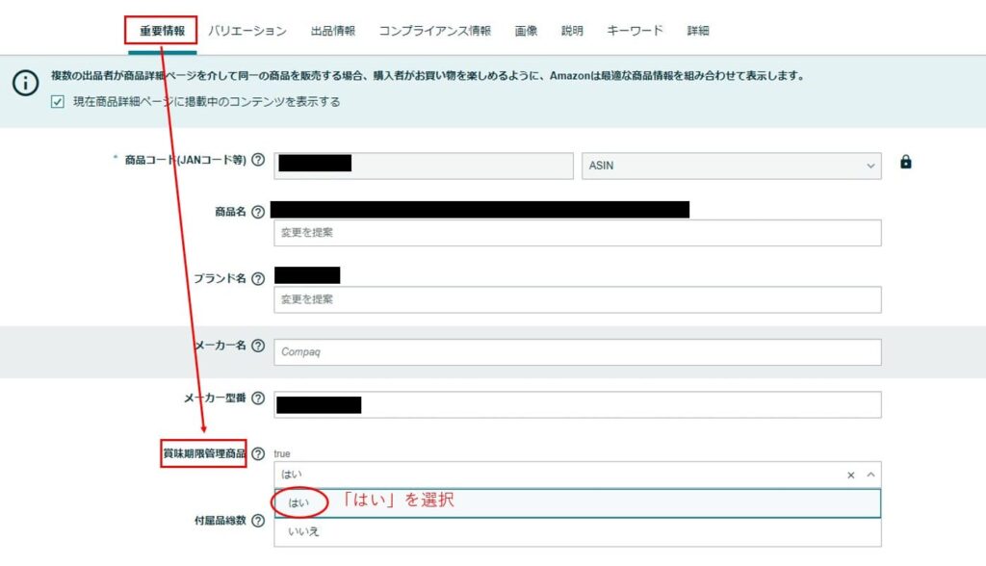
Task: Click help icon next to 付属品総数
Action: pos(258,521)
